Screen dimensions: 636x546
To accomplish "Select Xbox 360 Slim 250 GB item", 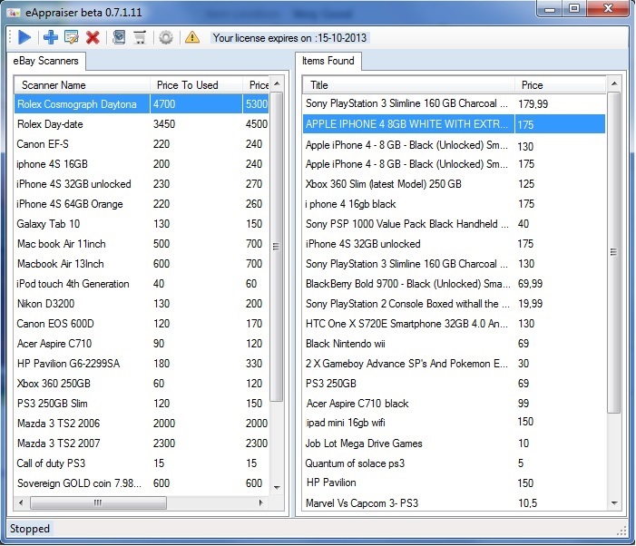I will point(455,184).
